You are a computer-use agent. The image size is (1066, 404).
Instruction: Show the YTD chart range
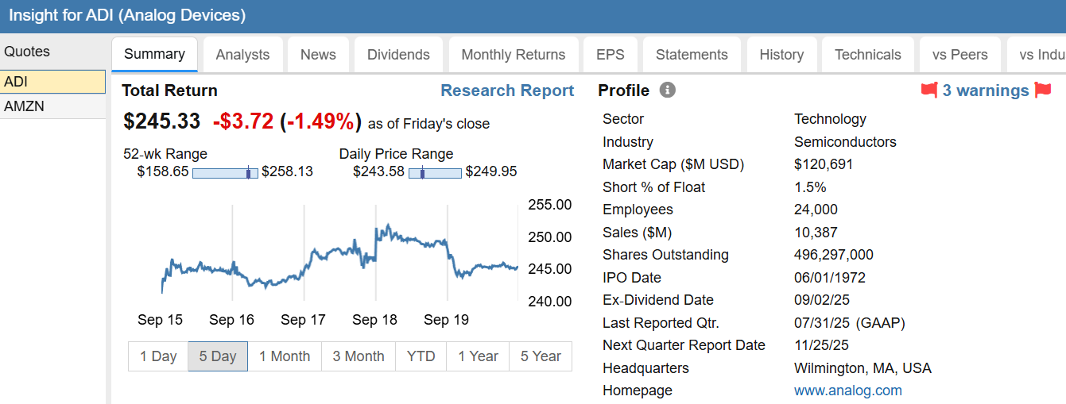tap(421, 356)
